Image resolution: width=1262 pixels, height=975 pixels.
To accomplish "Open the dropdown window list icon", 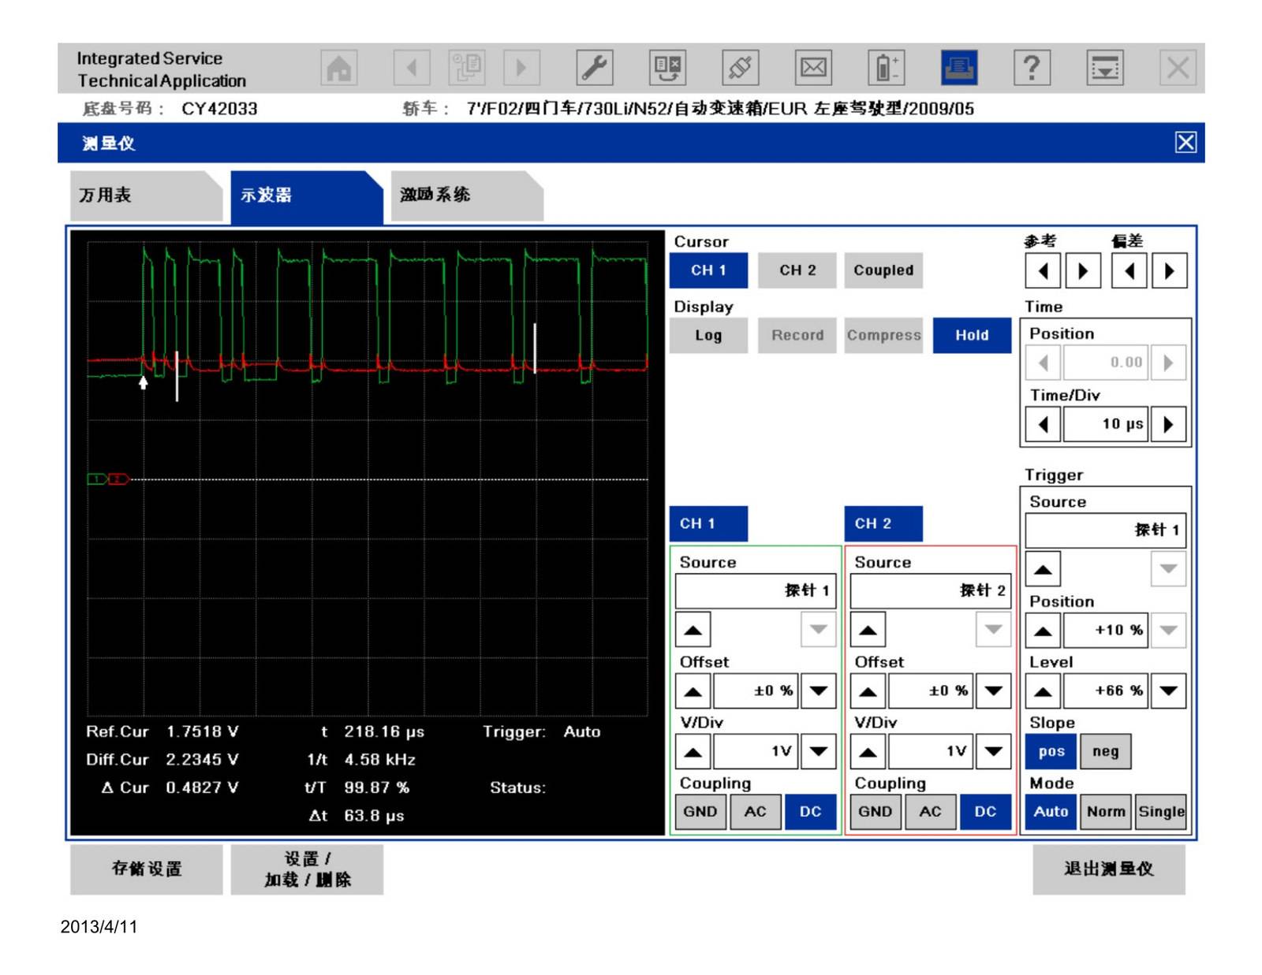I will [1105, 68].
